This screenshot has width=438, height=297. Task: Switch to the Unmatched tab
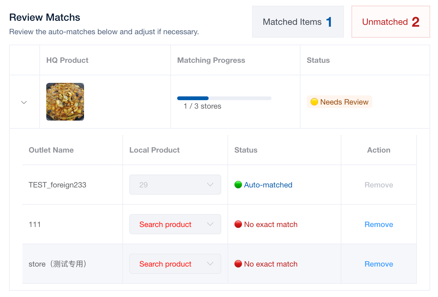[390, 22]
